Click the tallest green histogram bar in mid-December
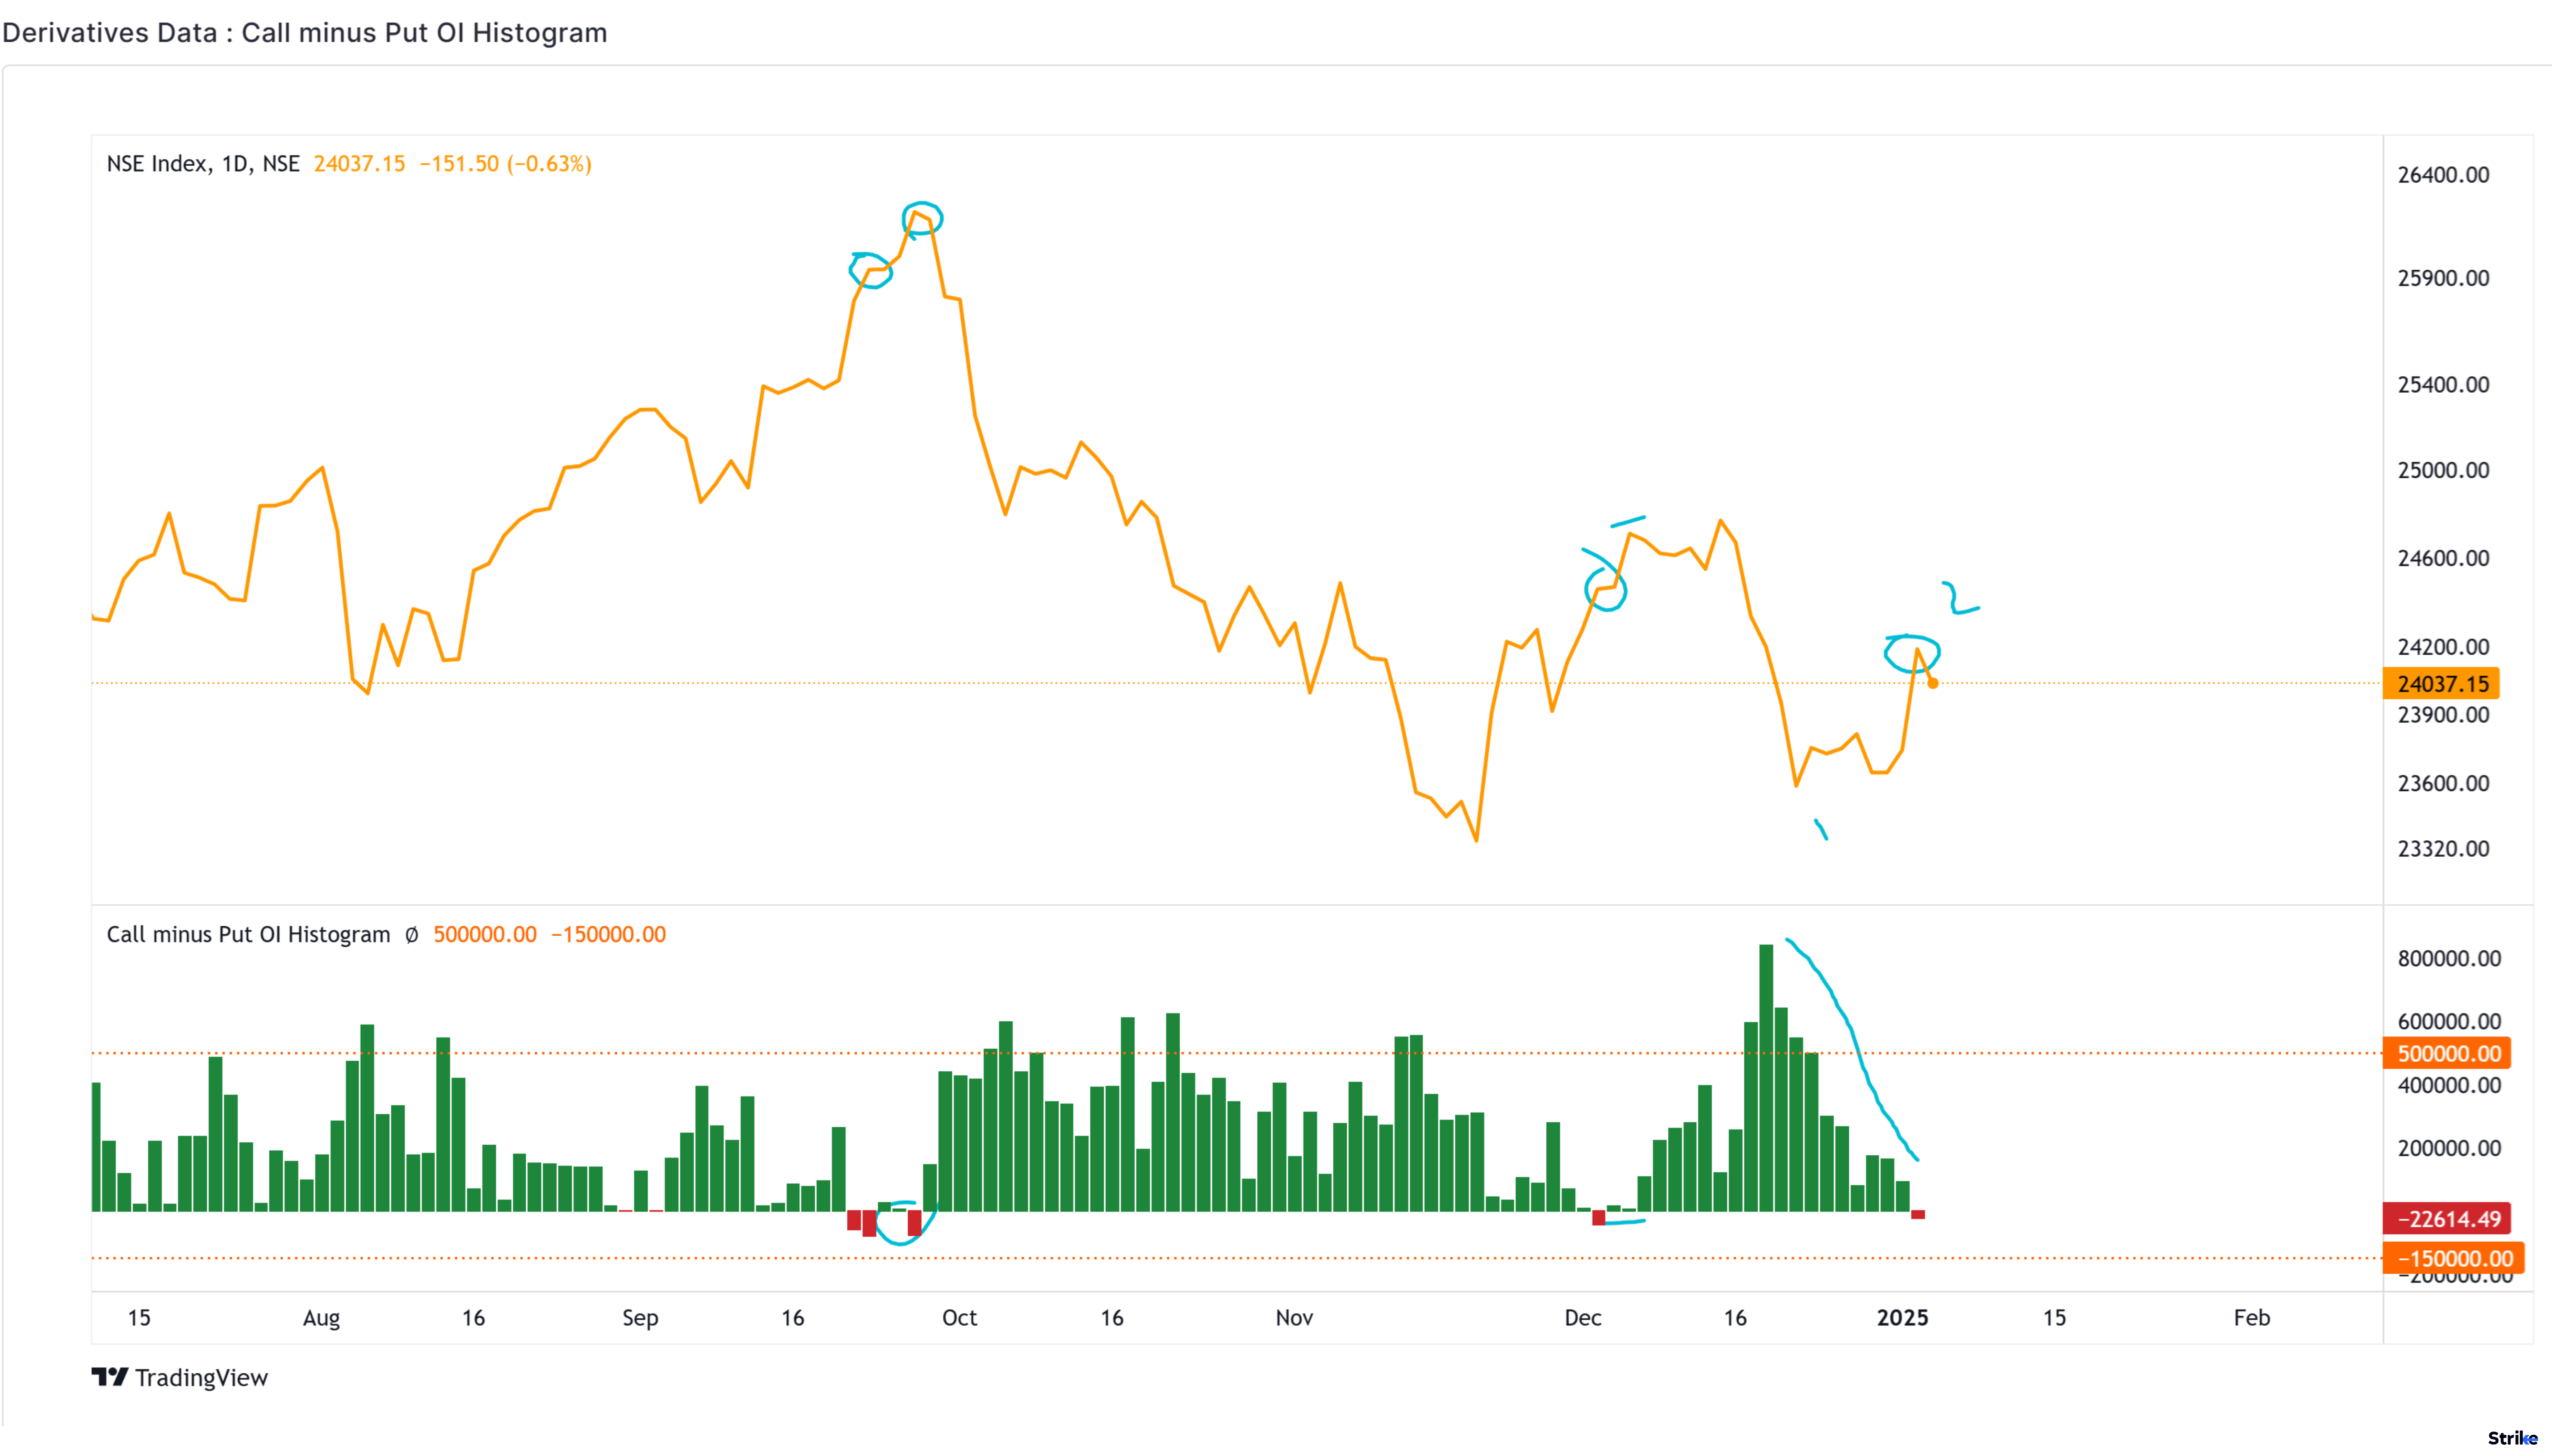2552x1456 pixels. (x=1766, y=1078)
